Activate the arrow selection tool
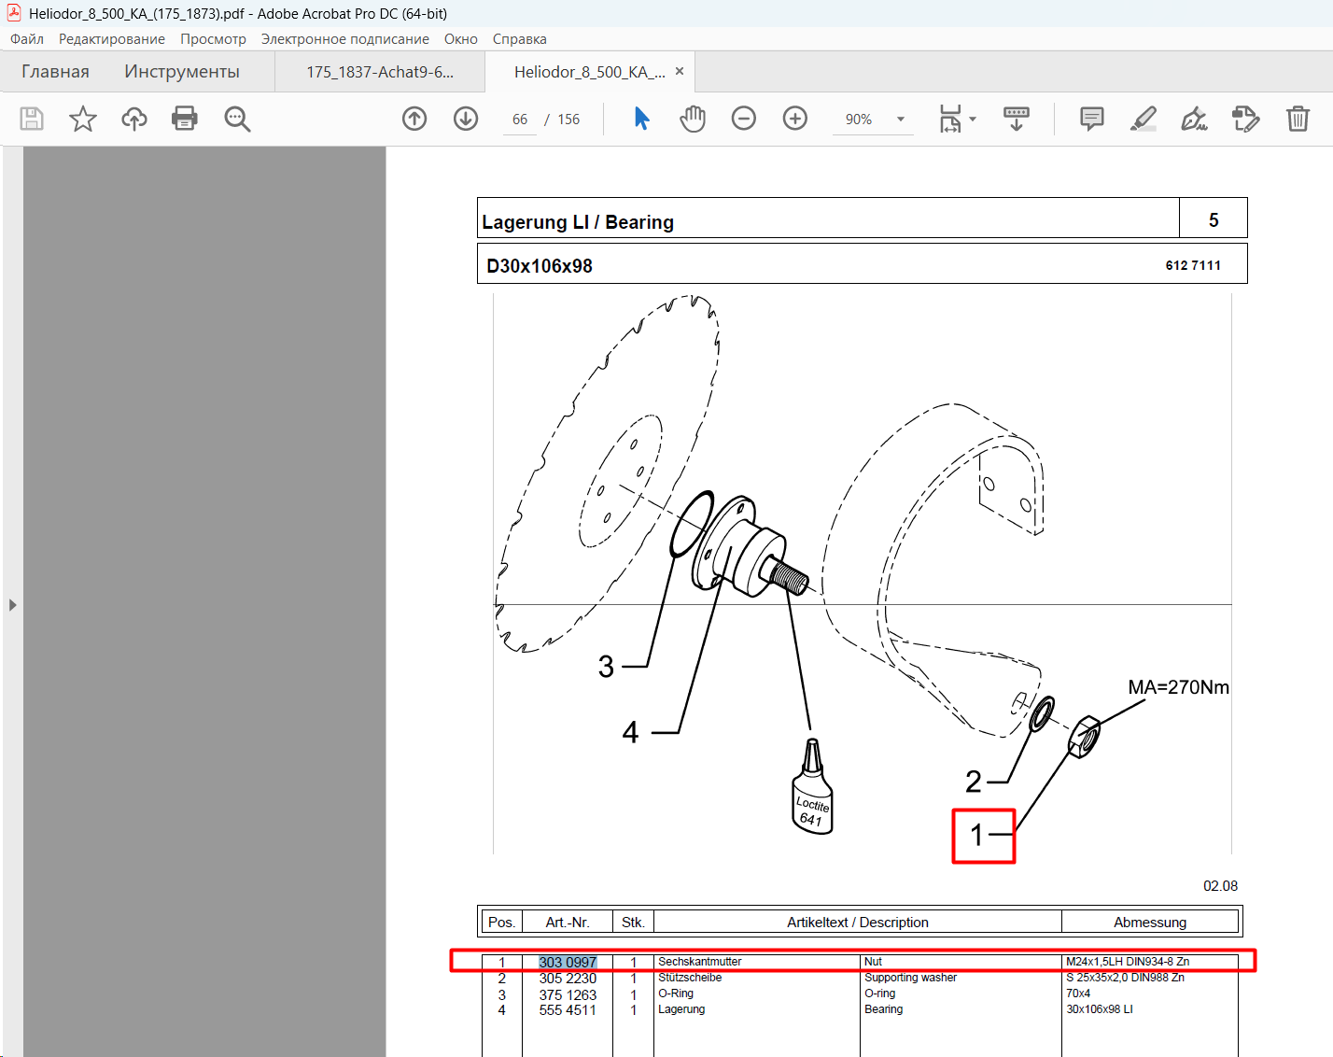Viewport: 1333px width, 1057px height. [641, 119]
